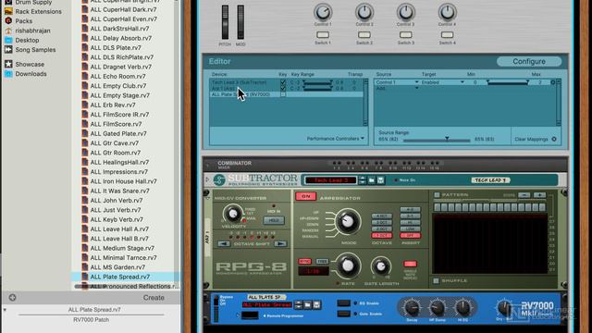Click the pattern steps plus button

tap(540, 195)
